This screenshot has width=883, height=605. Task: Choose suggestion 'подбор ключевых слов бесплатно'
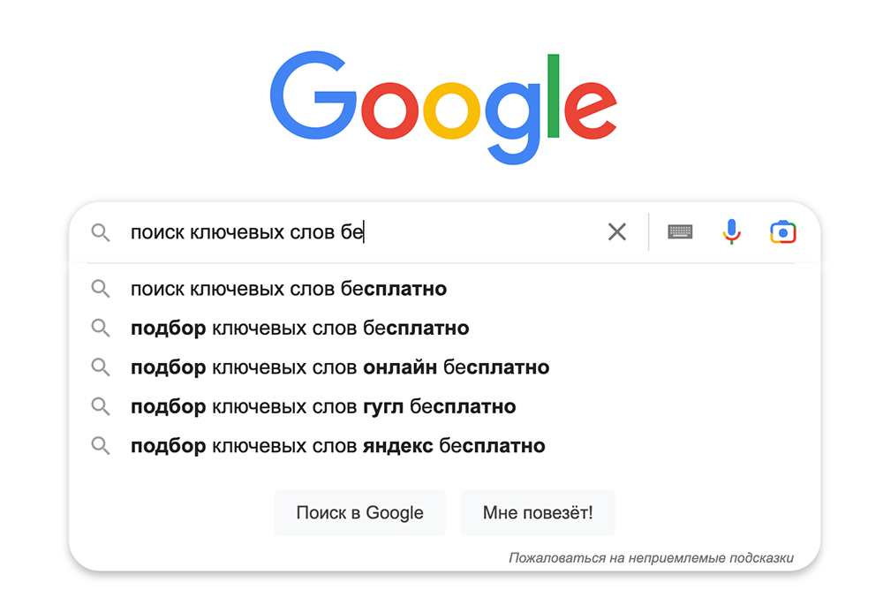click(299, 329)
